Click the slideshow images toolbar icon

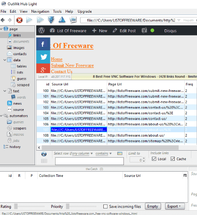click(x=73, y=20)
